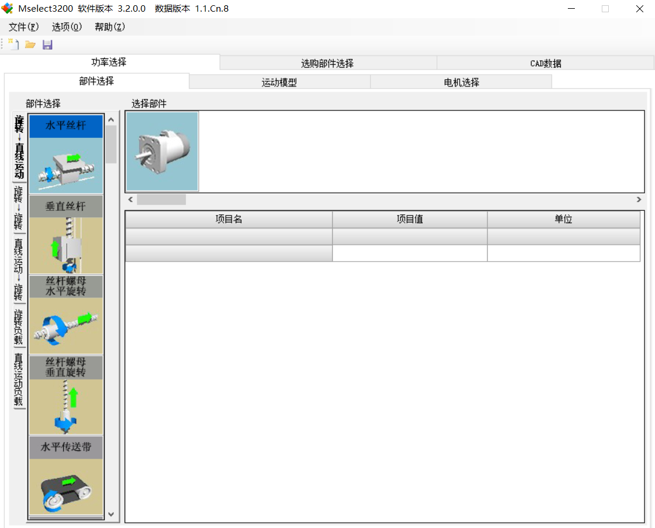This screenshot has width=655, height=528.
Task: Click the motor thumbnail in 选择部件
Action: coord(162,151)
